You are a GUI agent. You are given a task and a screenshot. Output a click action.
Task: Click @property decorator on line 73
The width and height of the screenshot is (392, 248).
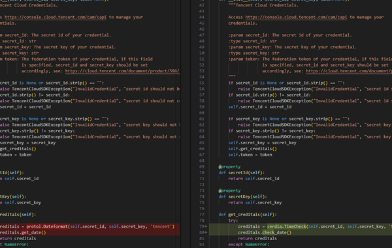click(229, 191)
